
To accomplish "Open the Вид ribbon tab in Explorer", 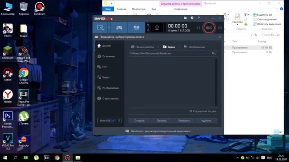I will pyautogui.click(x=154, y=9).
